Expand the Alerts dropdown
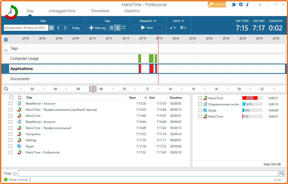Image resolution: width=288 pixels, height=184 pixels. pos(178,21)
